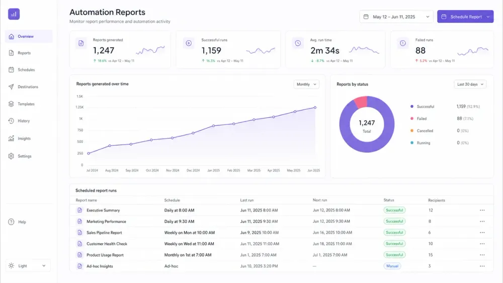
Task: Click the Failed runs alert icon
Action: click(x=402, y=43)
